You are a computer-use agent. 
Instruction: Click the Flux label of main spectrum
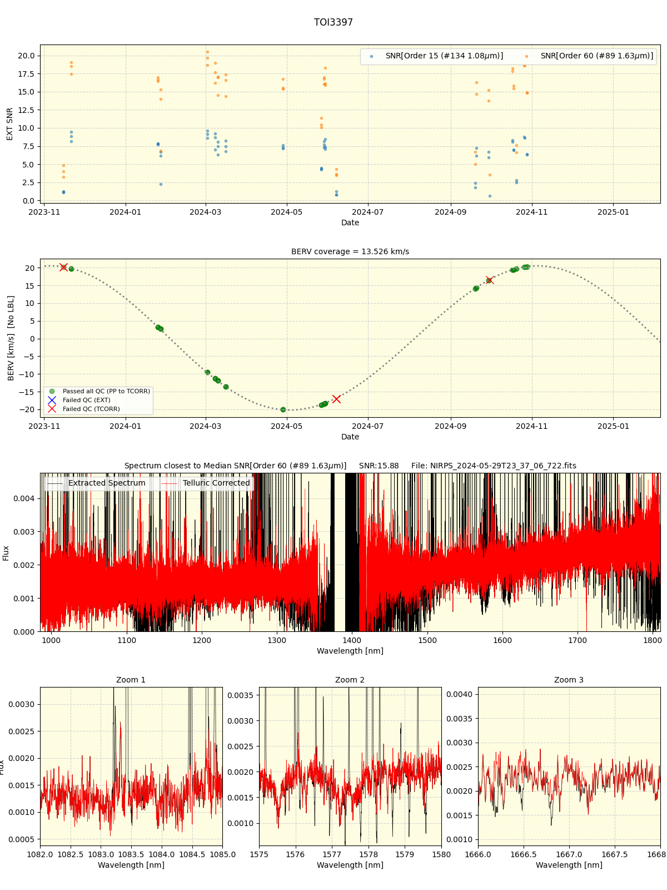pyautogui.click(x=6, y=553)
